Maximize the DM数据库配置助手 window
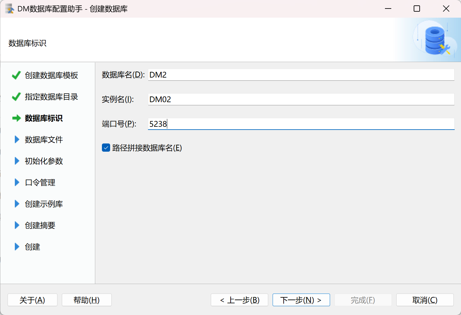The height and width of the screenshot is (315, 461). tap(417, 9)
